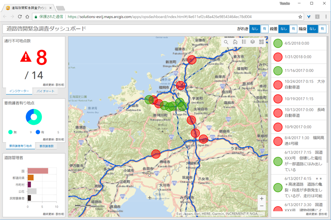Open the map legend list icon
This screenshot has width=331, height=220.
[244, 42]
